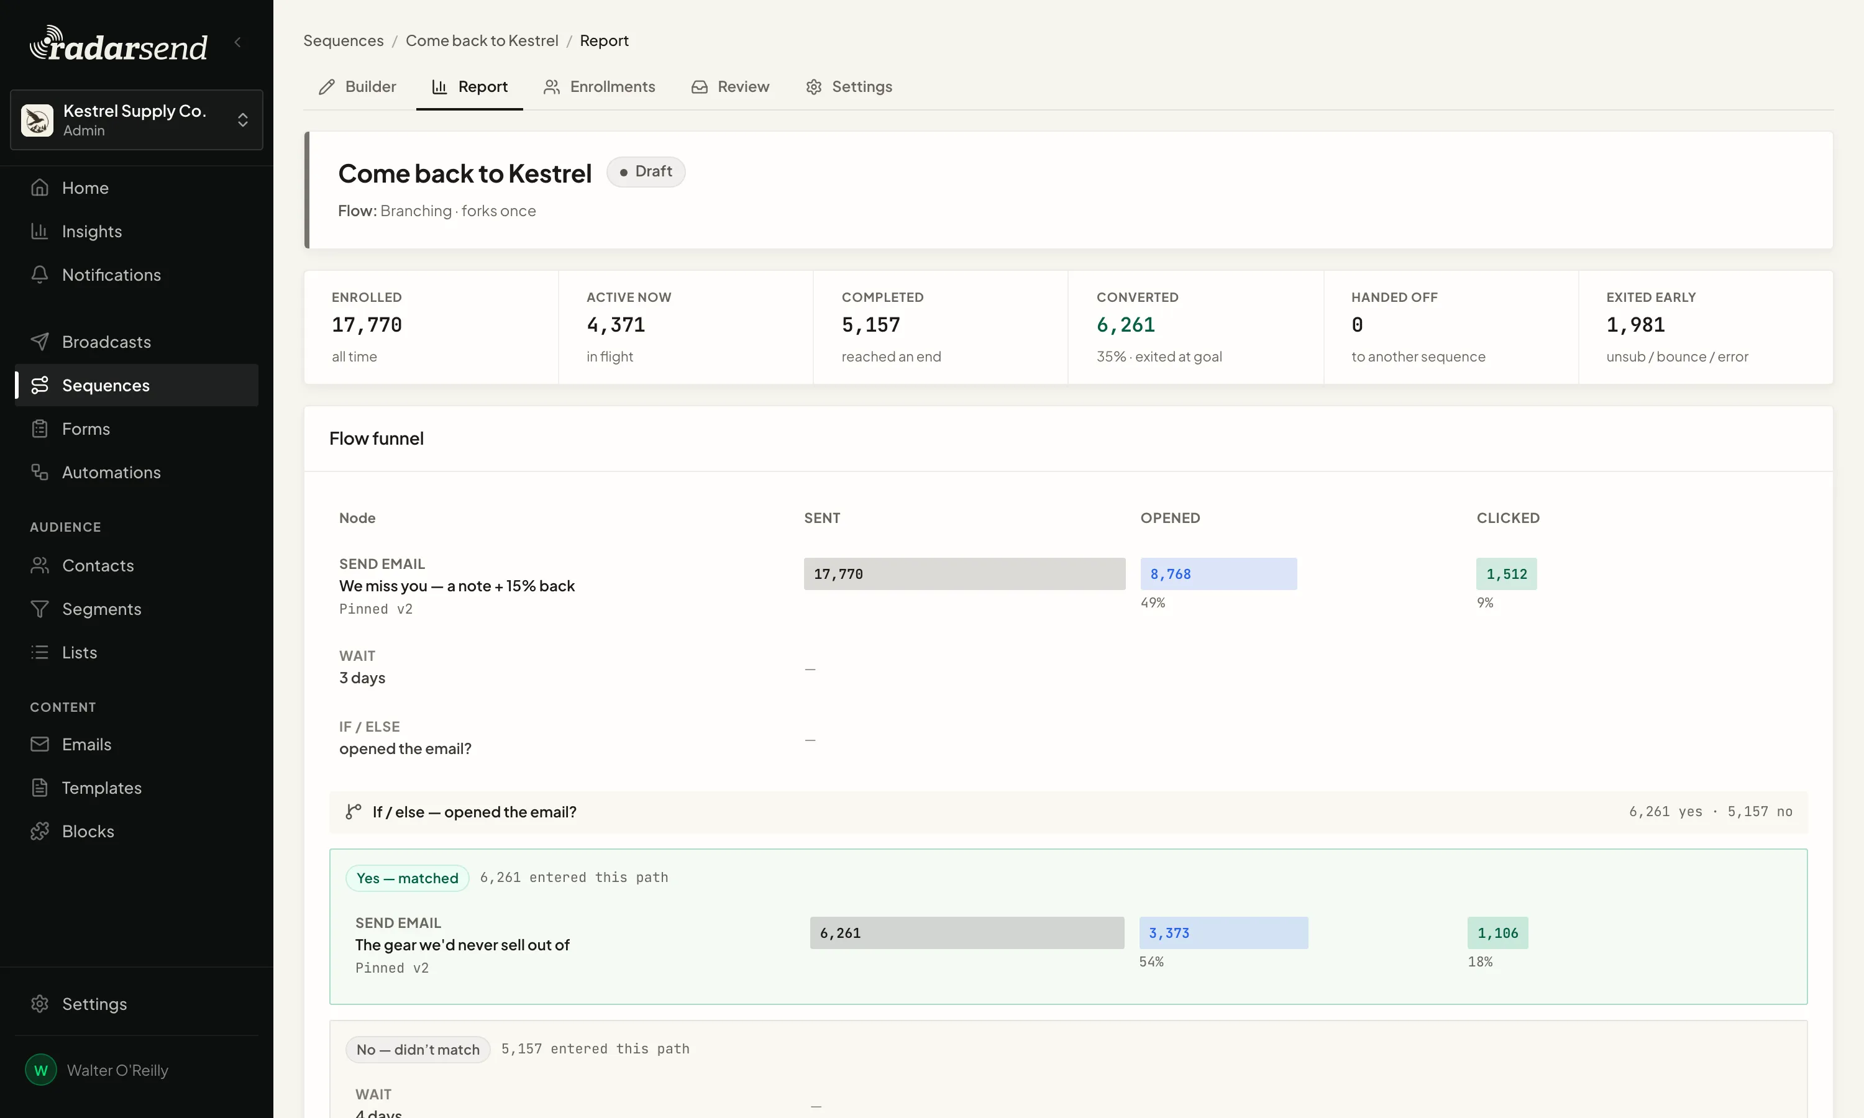Open the sequence Settings tab
The width and height of the screenshot is (1864, 1118).
click(849, 86)
